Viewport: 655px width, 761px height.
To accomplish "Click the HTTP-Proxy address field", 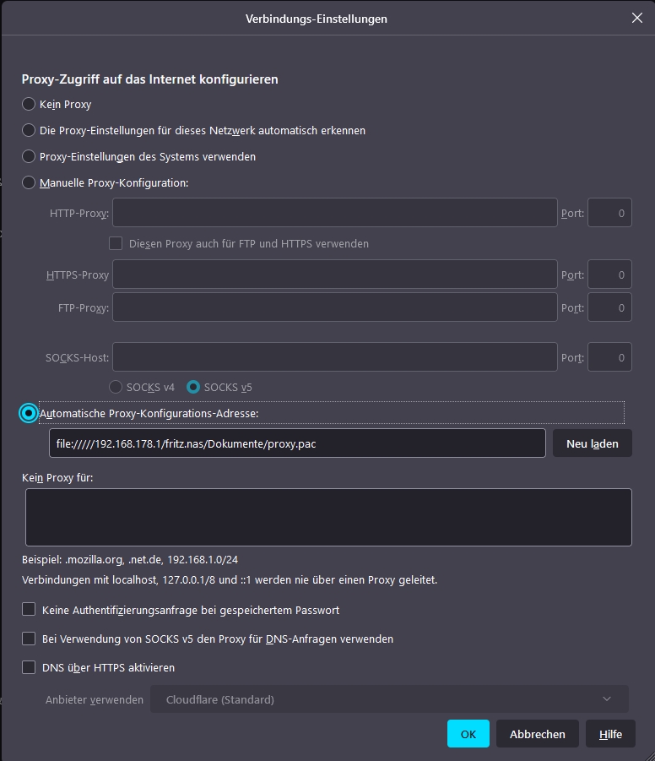I will (335, 213).
